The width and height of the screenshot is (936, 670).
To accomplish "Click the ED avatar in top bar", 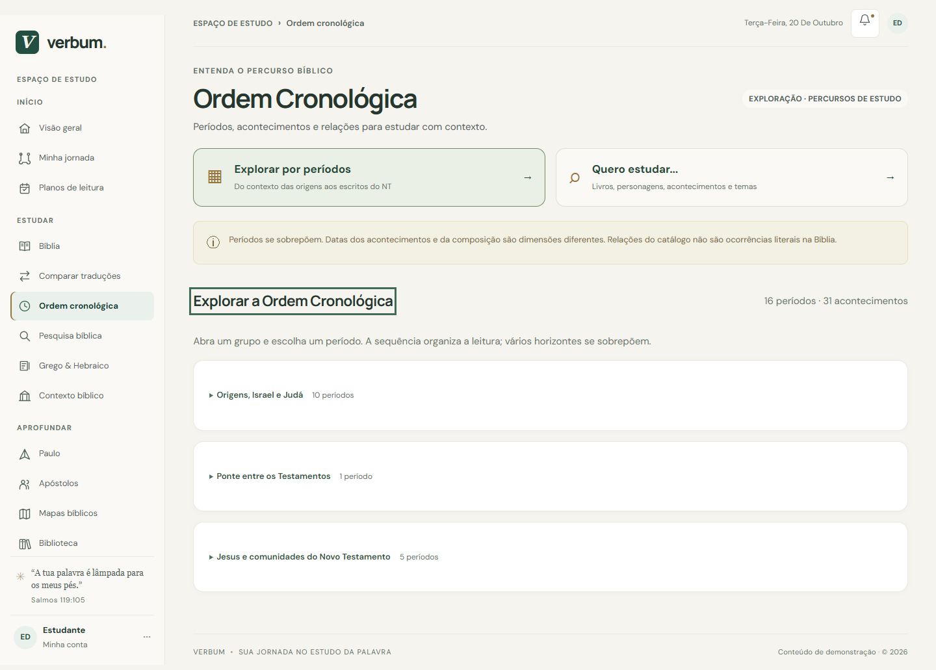I will 898,23.
